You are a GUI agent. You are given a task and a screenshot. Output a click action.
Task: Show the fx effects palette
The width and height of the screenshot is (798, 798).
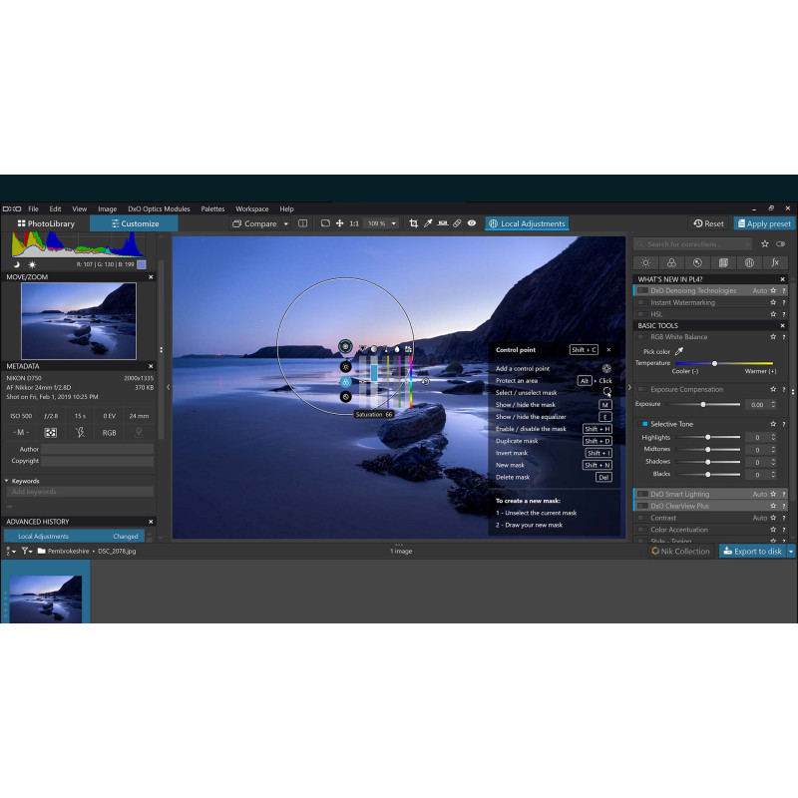click(x=775, y=262)
